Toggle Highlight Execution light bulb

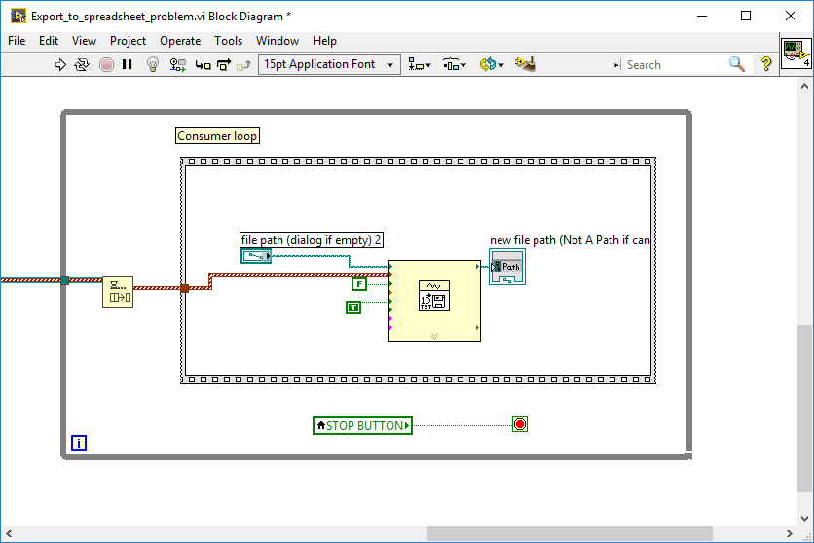153,65
